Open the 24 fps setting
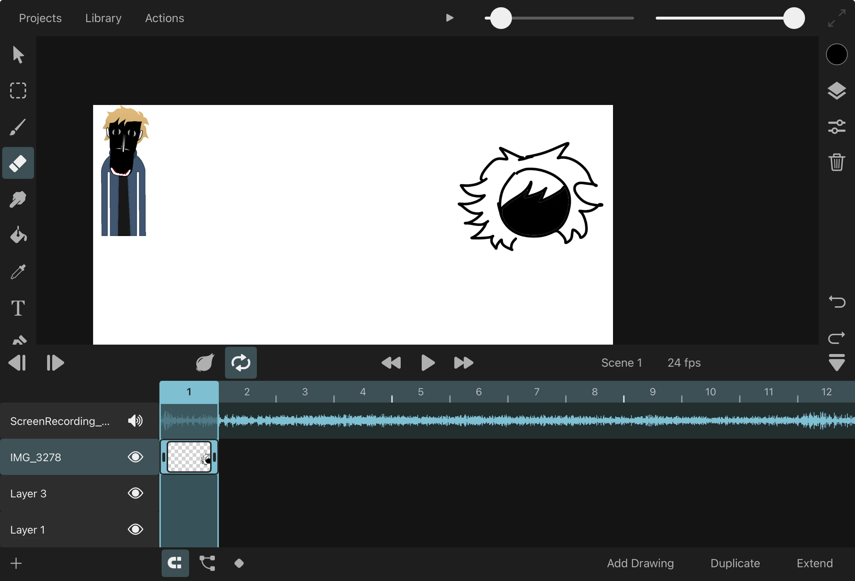855x581 pixels. pyautogui.click(x=684, y=363)
